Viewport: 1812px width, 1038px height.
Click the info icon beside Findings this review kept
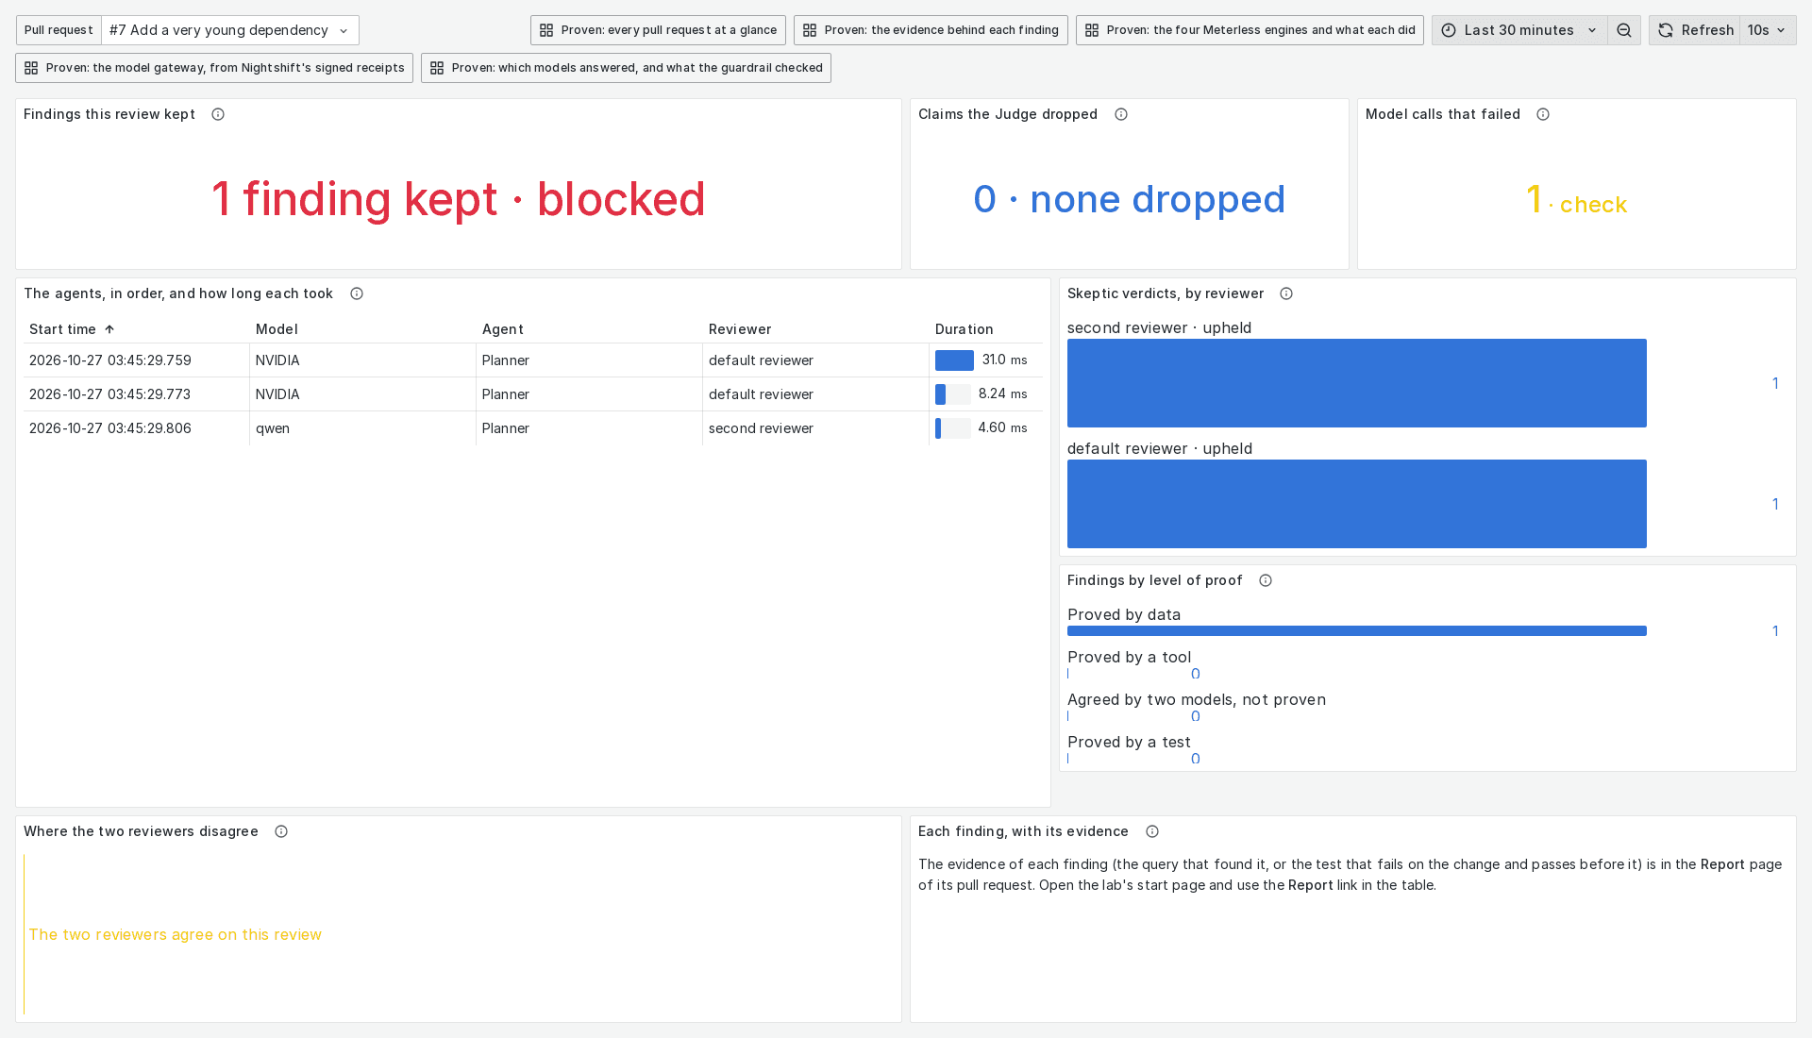point(218,114)
